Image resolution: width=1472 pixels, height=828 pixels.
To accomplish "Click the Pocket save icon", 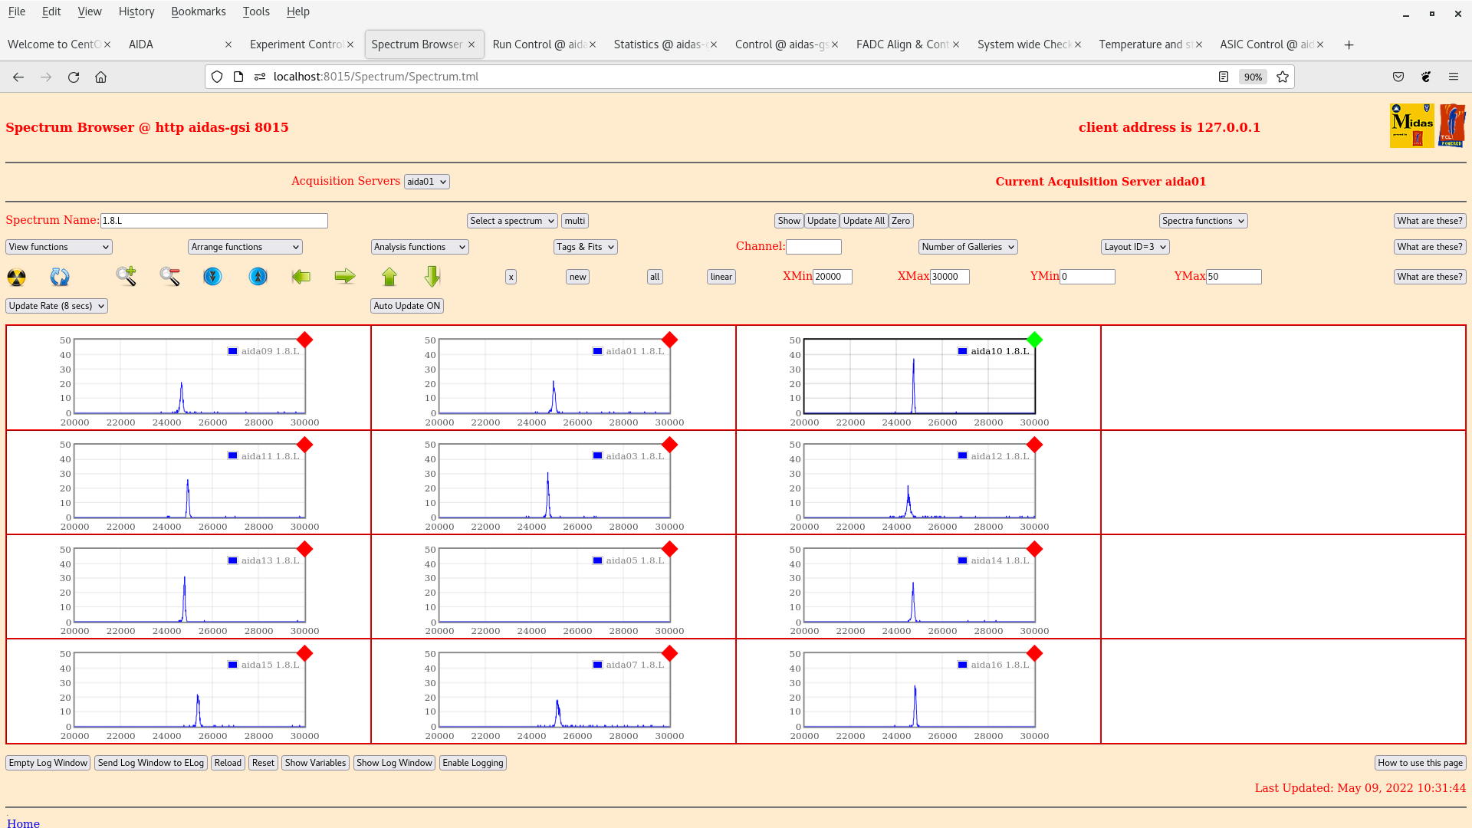I will click(1398, 77).
